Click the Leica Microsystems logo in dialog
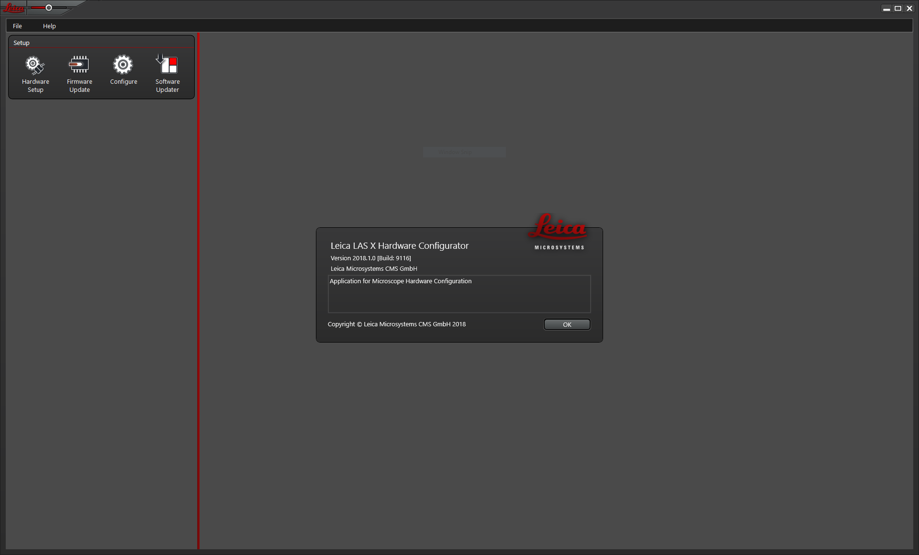 click(x=559, y=232)
